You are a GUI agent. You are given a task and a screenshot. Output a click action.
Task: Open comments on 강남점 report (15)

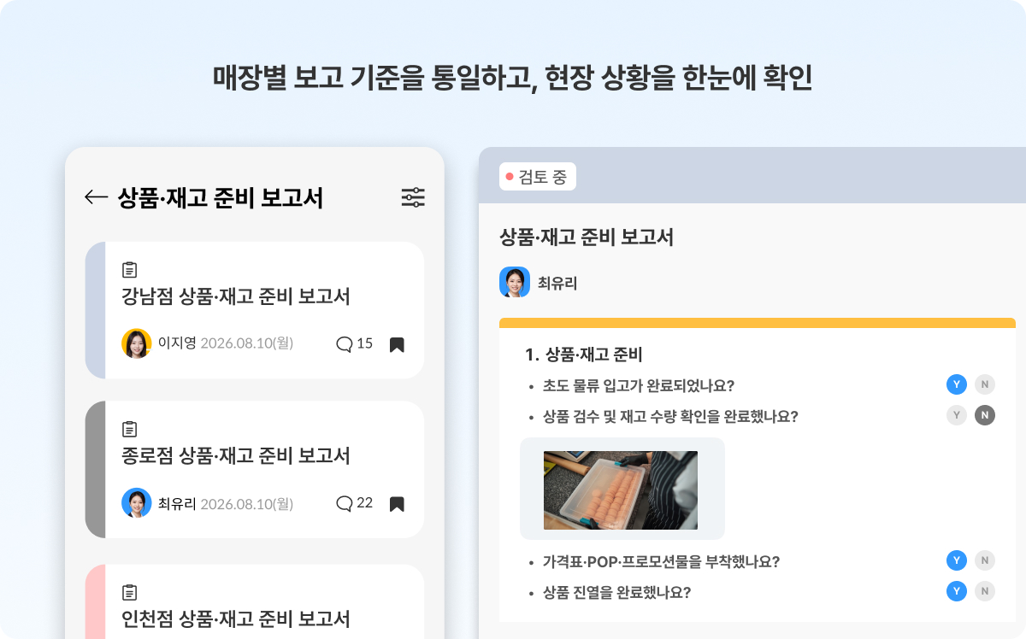click(x=355, y=344)
